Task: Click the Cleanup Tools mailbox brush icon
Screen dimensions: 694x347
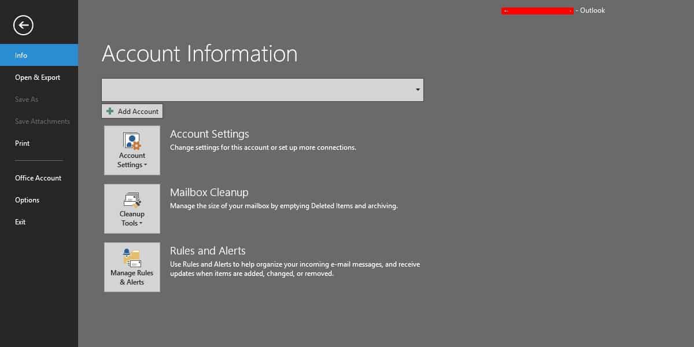Action: 132,200
